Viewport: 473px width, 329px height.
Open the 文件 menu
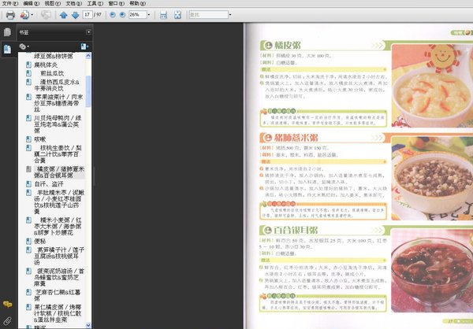pos(10,3)
